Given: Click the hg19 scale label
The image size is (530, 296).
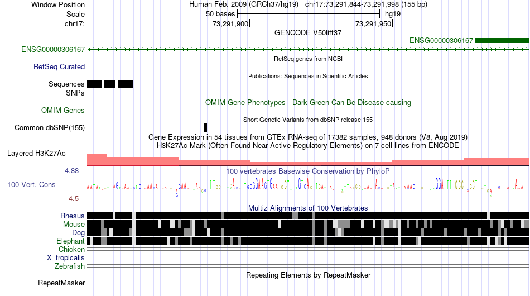Looking at the screenshot, I should click(393, 14).
